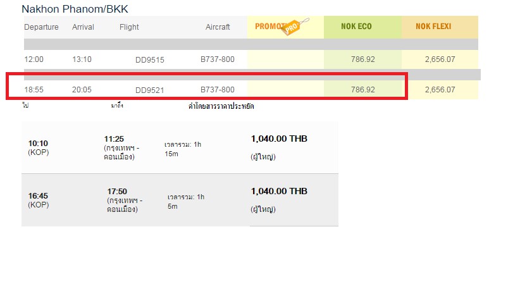Choose the 2,656.07 Flexi fare for DD9515
This screenshot has height=284, width=520.
(x=440, y=59)
